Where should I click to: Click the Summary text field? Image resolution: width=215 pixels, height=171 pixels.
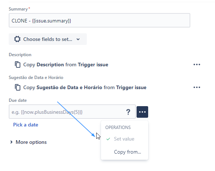point(100,20)
